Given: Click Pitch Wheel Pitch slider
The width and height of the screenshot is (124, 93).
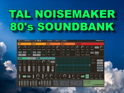Looking at the screenshot, I should pos(36,83).
